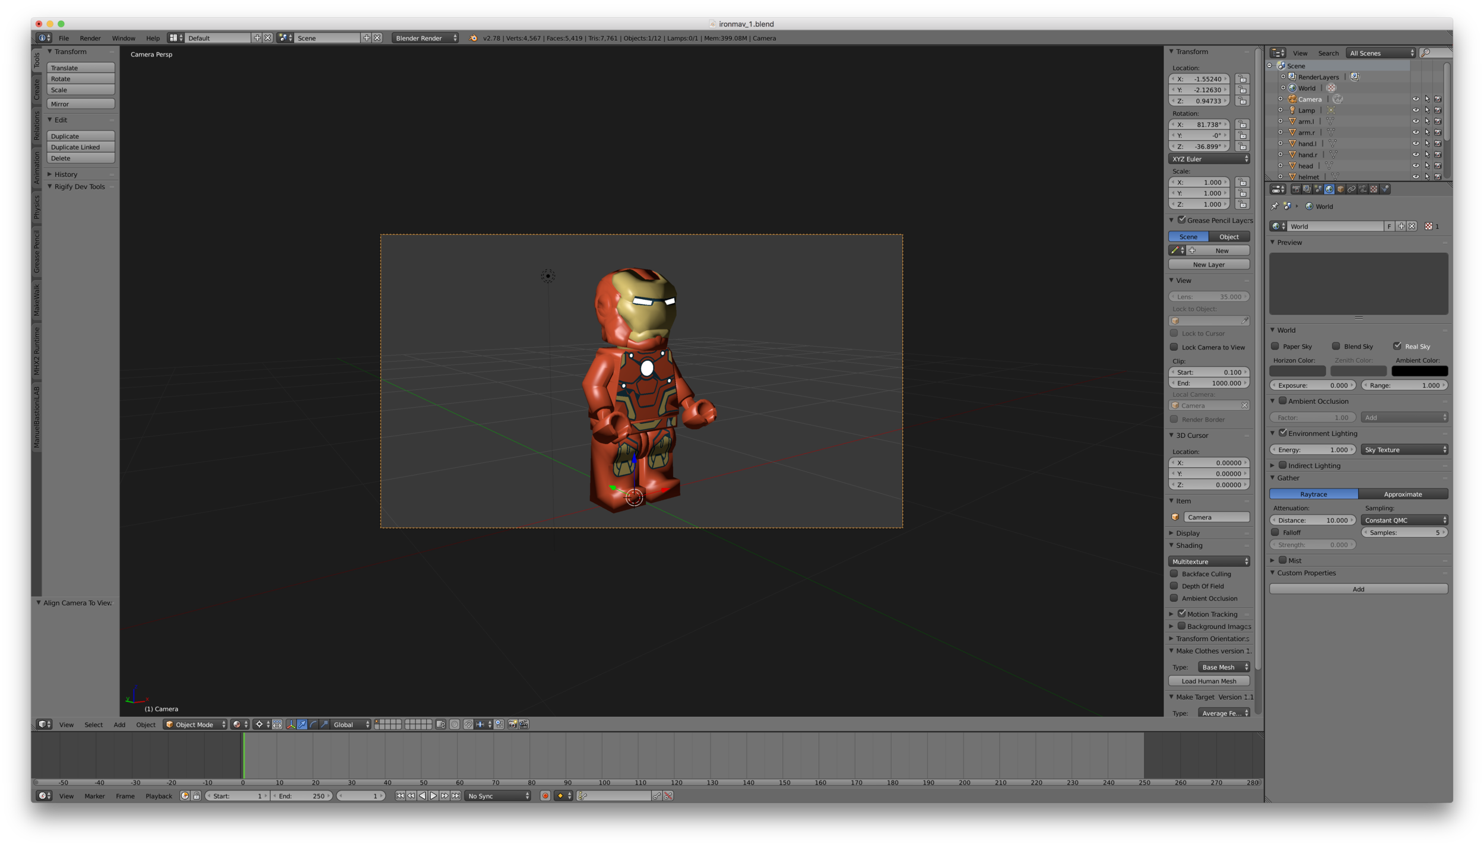Click play animation in reverse button

coord(422,796)
